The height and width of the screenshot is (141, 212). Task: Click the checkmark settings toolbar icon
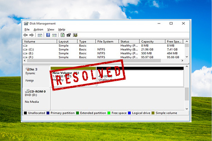click(75, 35)
